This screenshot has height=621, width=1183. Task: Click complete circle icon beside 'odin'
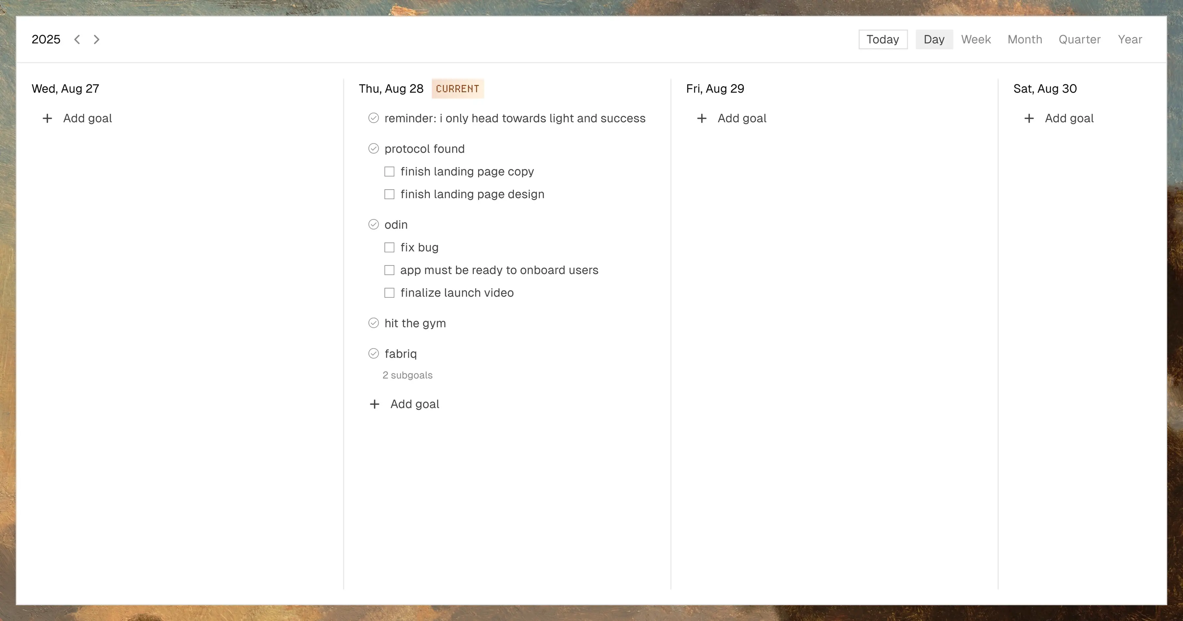pos(373,225)
